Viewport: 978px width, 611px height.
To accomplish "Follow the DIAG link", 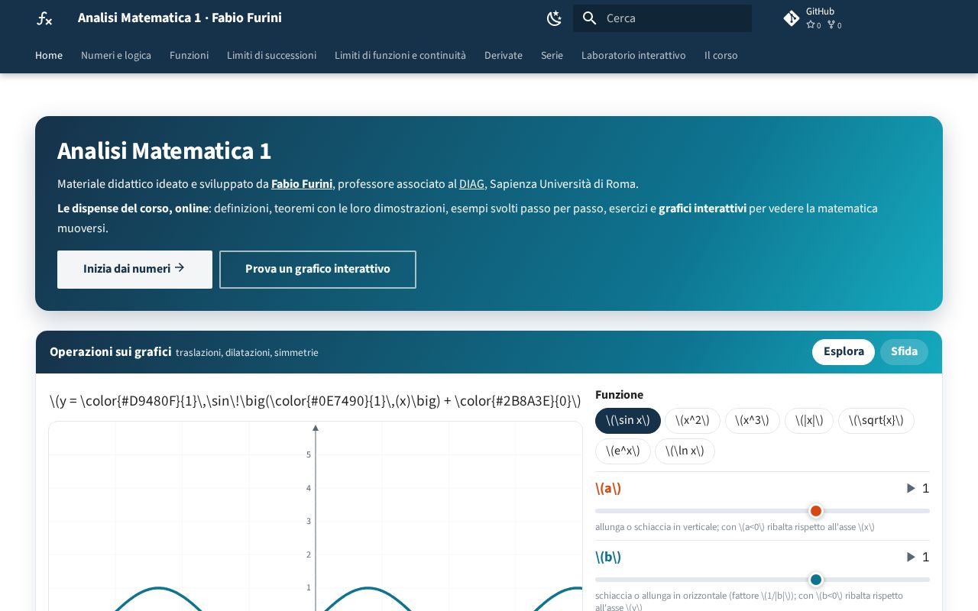I will pos(471,184).
